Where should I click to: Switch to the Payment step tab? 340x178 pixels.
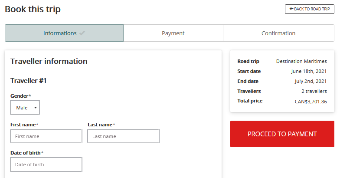(x=173, y=33)
